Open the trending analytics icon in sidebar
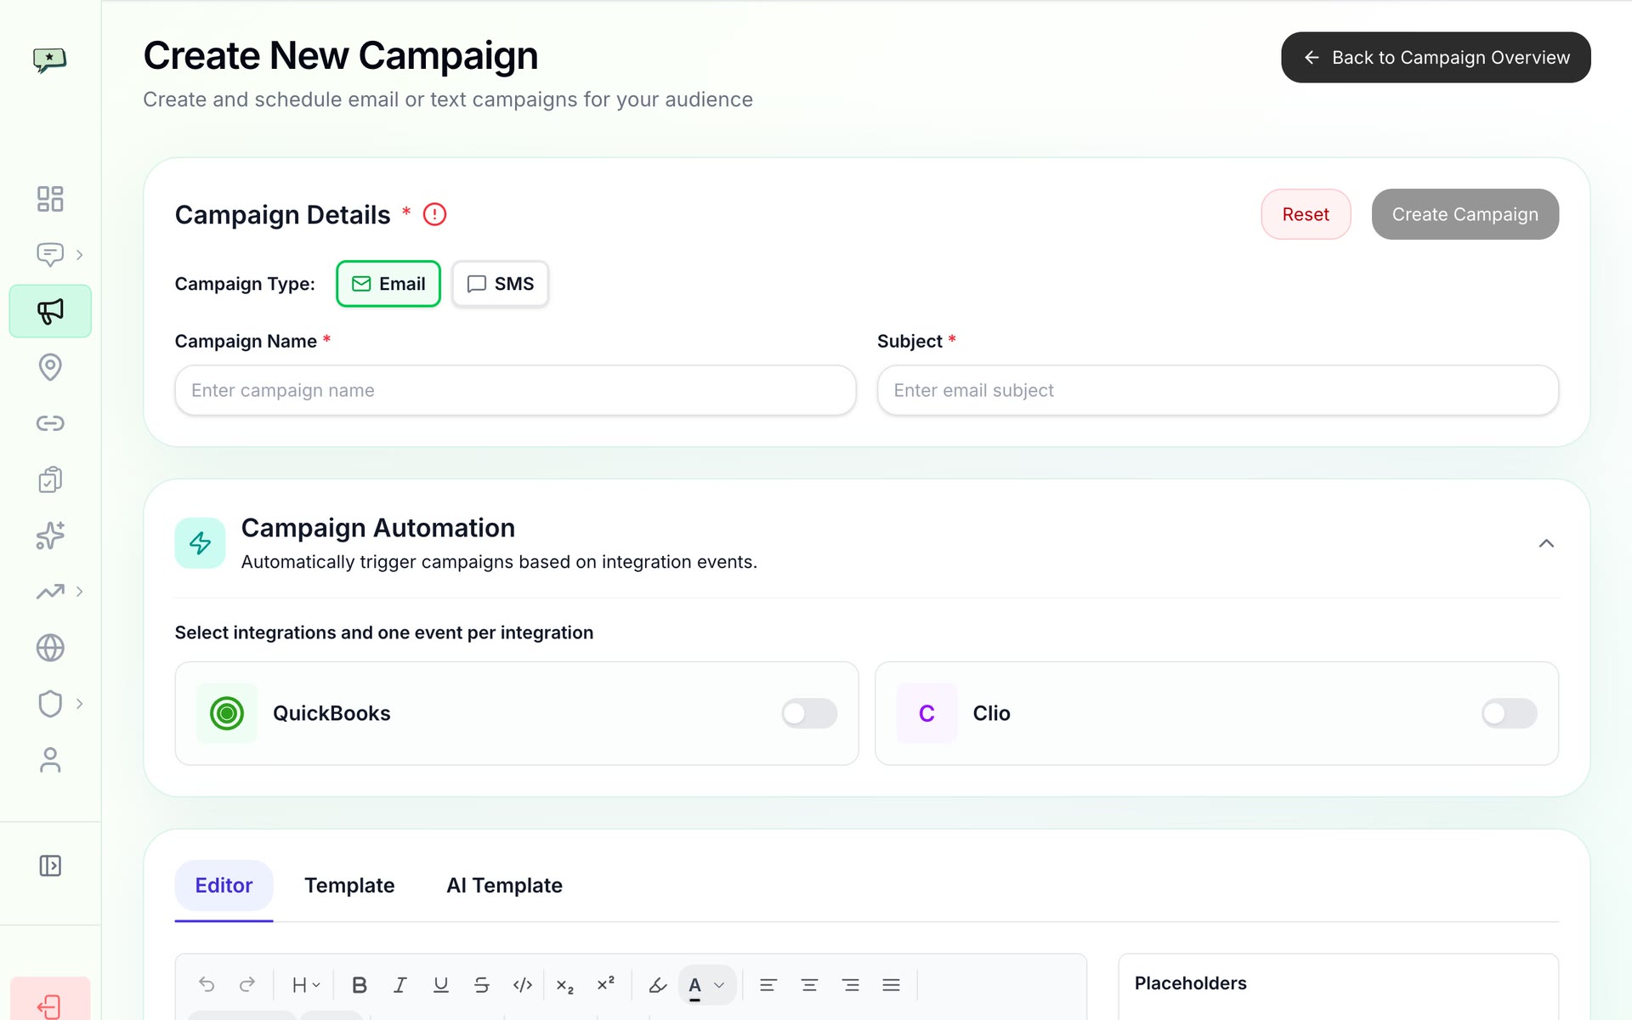This screenshot has height=1020, width=1632. (50, 592)
